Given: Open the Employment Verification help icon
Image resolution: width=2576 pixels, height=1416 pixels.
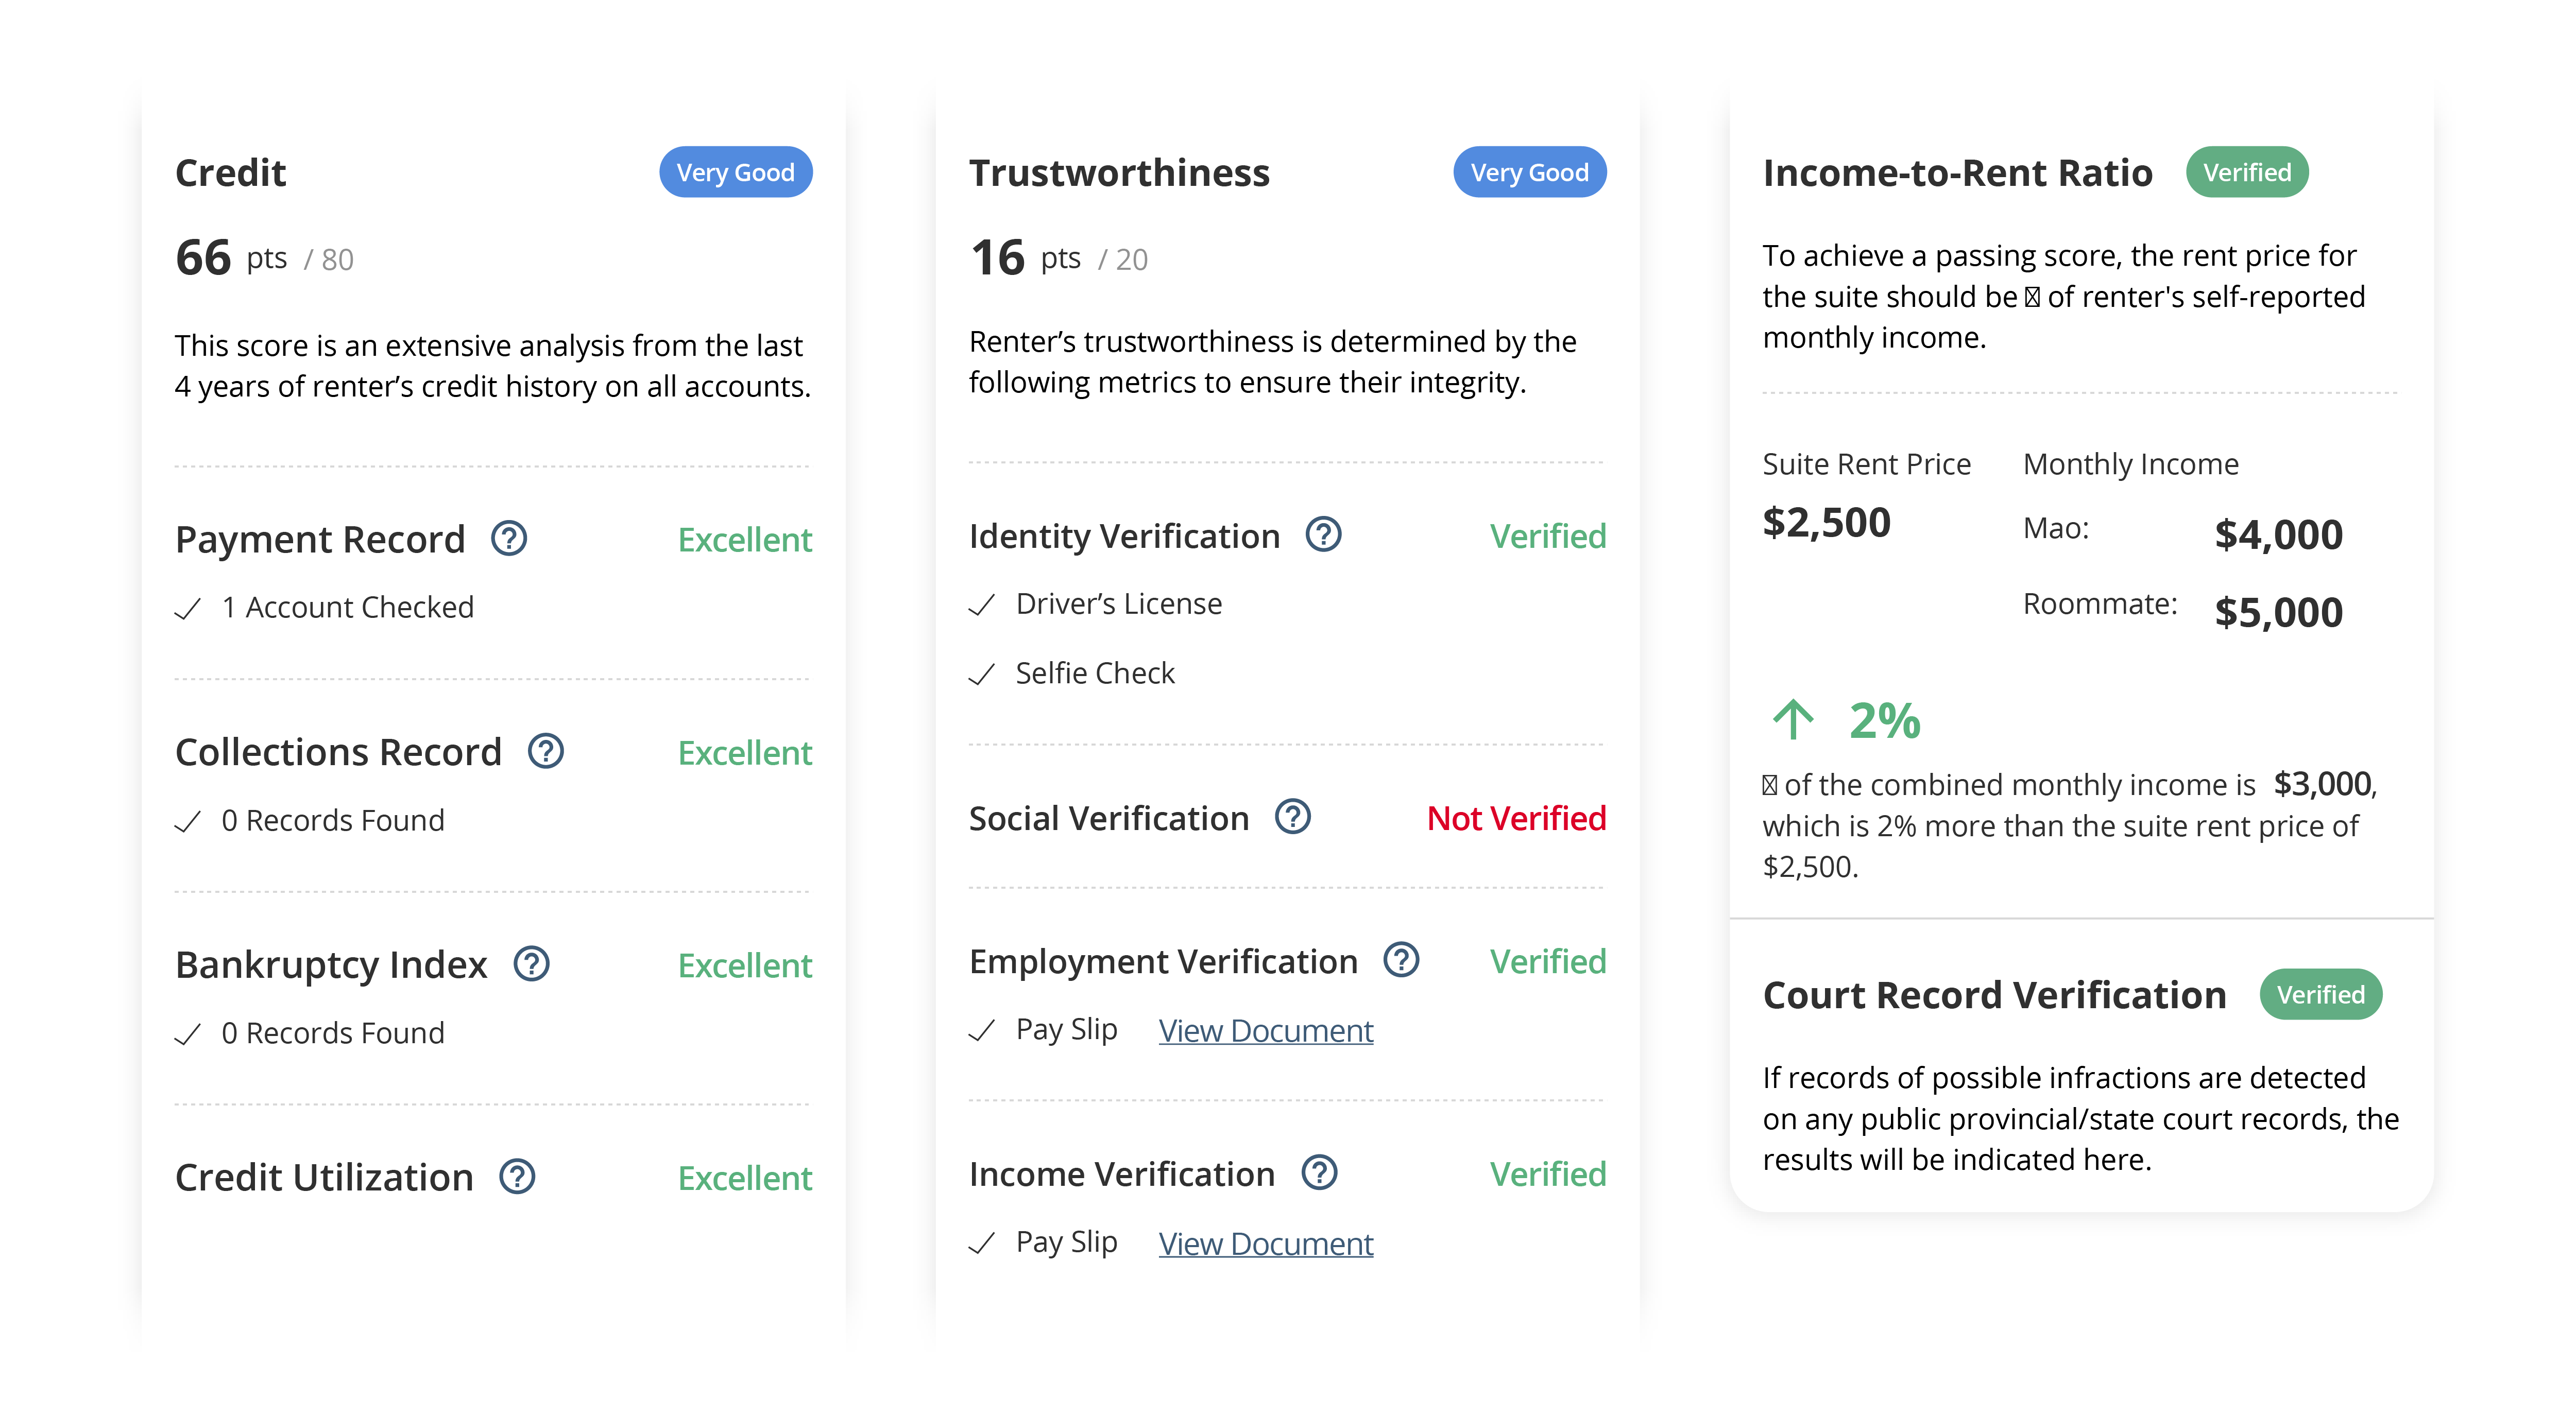Looking at the screenshot, I should [1401, 960].
